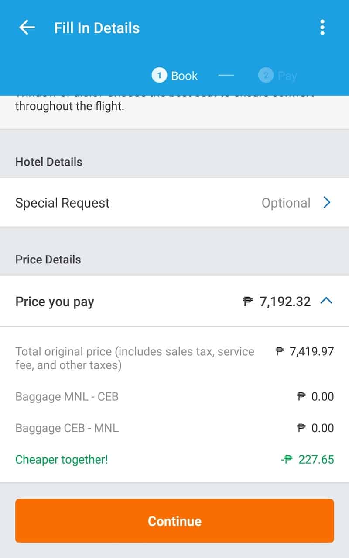
Task: Tap the Fill In Details title
Action: 97,28
